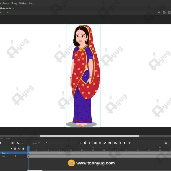Open the Window menu

click(23, 3)
